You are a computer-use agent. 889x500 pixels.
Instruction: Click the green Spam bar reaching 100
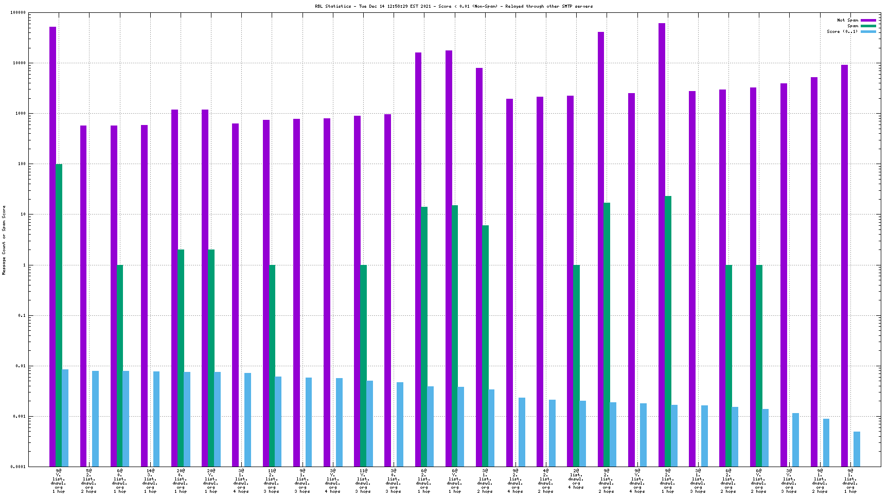[x=59, y=315]
